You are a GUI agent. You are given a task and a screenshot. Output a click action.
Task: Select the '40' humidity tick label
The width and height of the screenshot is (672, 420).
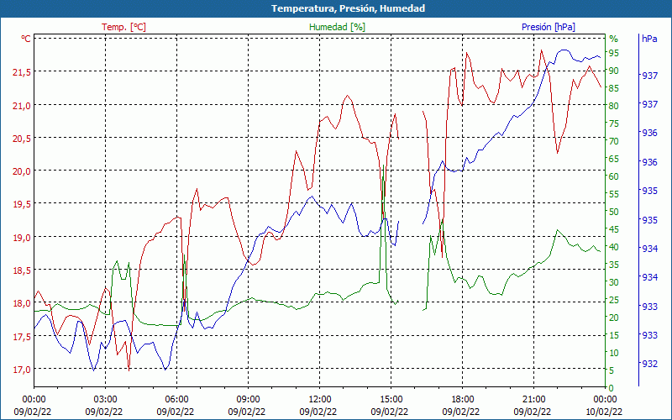click(614, 247)
